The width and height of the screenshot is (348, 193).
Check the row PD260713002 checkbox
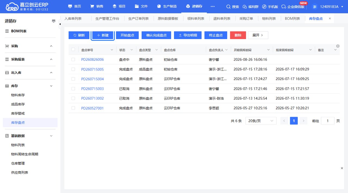coord(73,98)
